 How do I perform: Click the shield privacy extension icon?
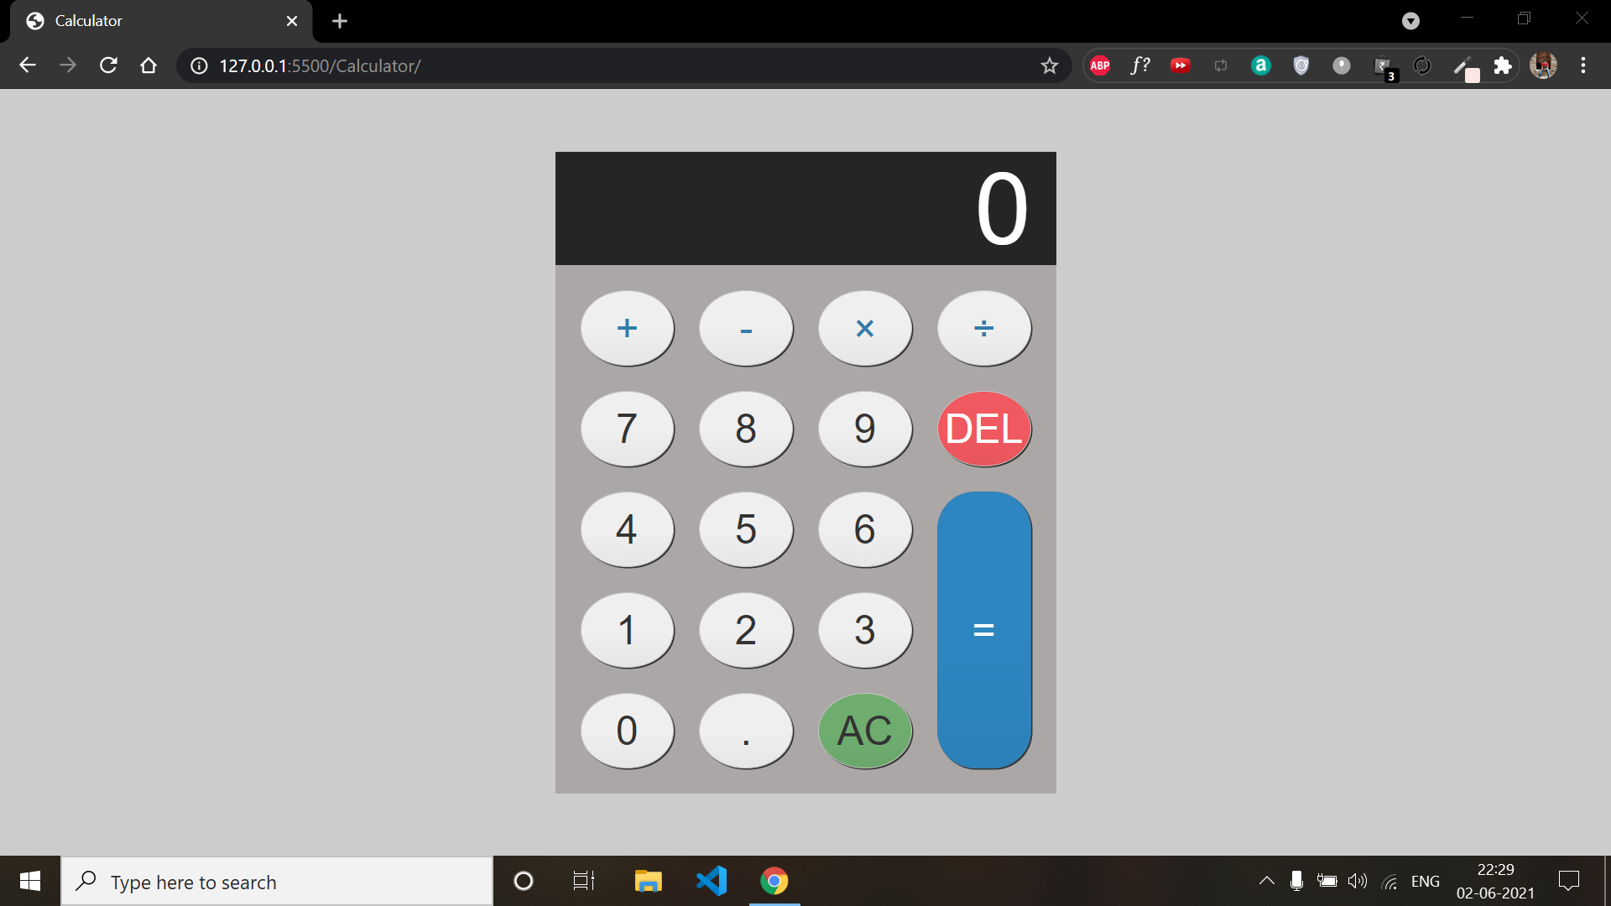click(x=1301, y=65)
